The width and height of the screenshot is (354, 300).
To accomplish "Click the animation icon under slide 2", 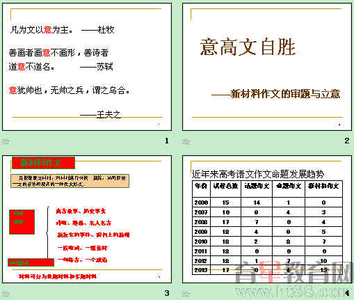I will point(186,141).
